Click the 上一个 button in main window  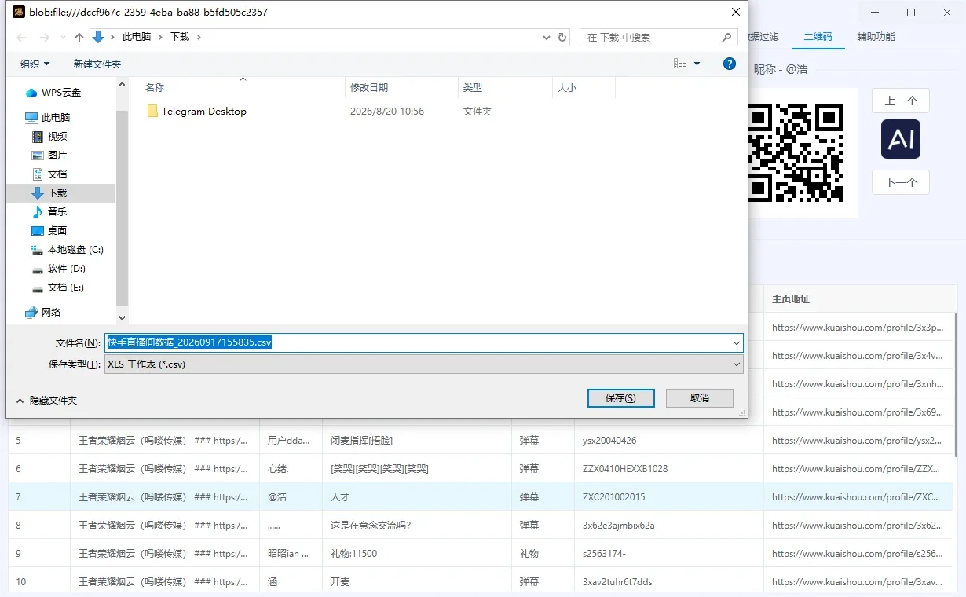coord(901,101)
